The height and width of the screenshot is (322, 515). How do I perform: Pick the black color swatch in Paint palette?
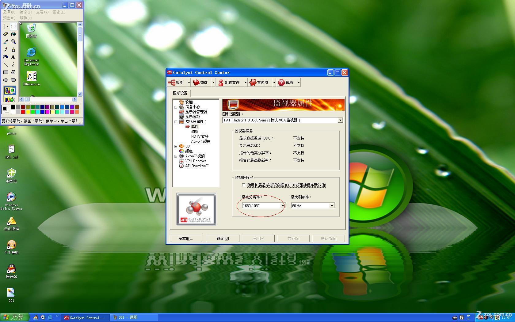tap(13, 107)
